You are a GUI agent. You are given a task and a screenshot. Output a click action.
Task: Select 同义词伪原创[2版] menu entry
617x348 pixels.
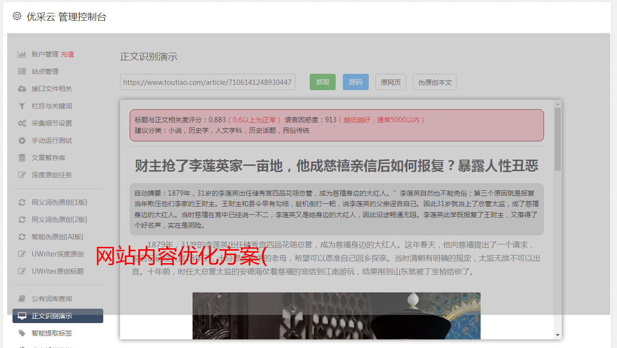point(60,220)
